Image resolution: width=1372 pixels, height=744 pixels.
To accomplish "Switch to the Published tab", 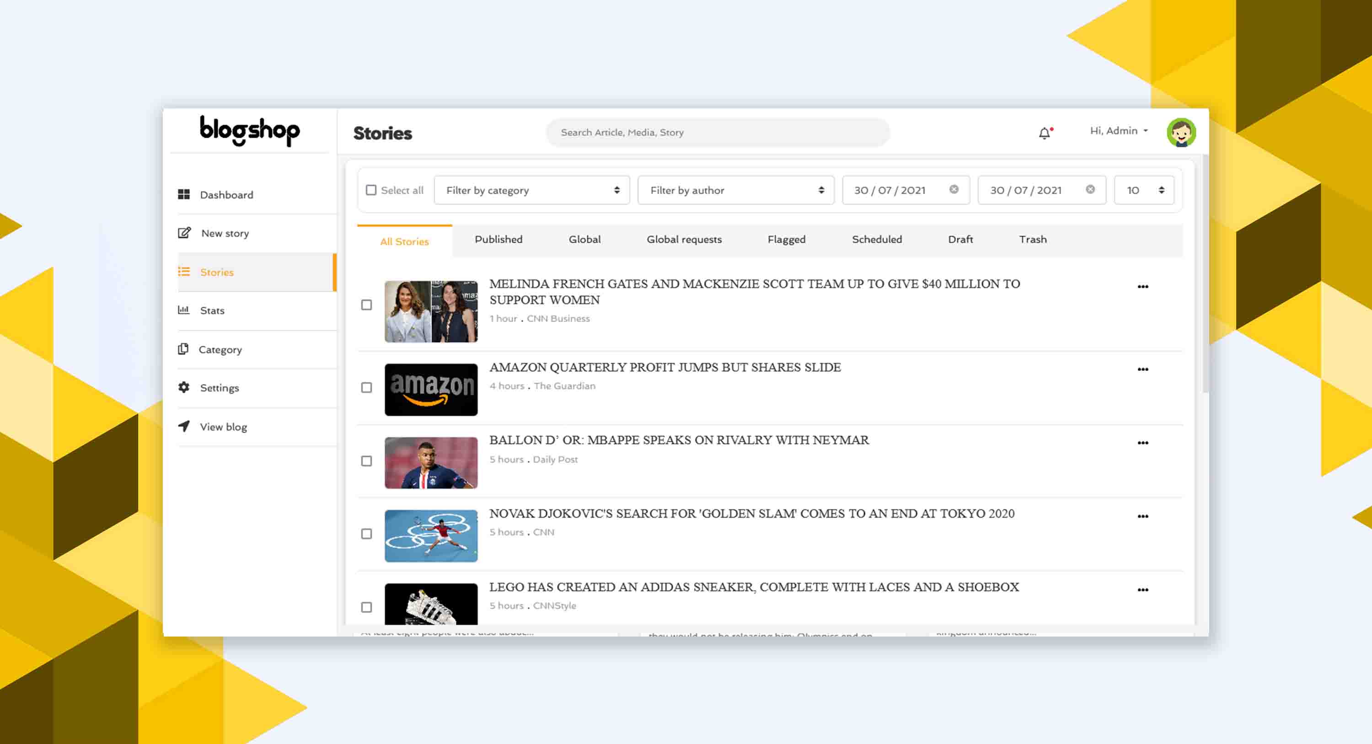I will (498, 239).
